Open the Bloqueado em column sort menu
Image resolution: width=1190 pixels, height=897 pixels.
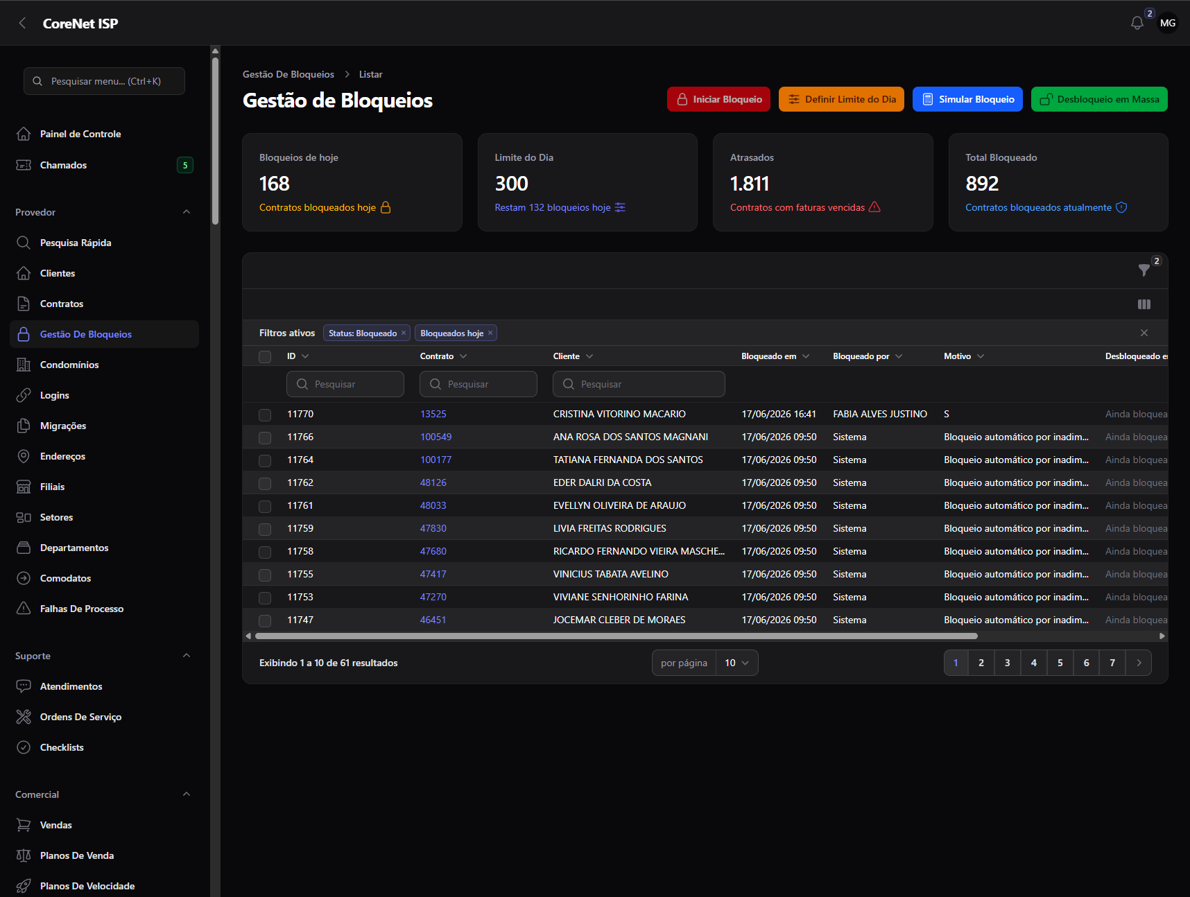point(806,356)
